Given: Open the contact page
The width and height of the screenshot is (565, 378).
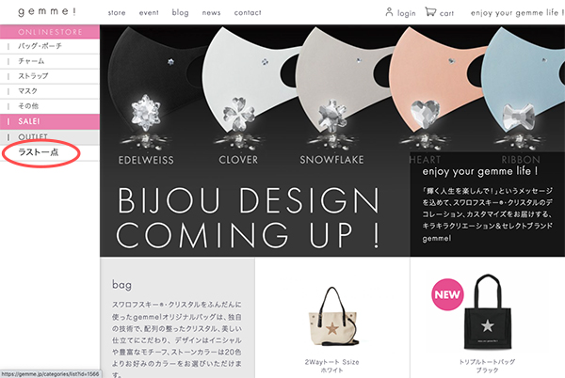Looking at the screenshot, I should tap(248, 12).
